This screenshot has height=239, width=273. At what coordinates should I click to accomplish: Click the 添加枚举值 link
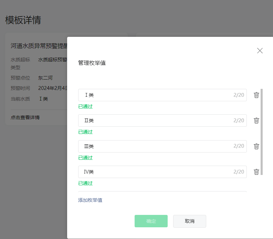click(x=90, y=200)
